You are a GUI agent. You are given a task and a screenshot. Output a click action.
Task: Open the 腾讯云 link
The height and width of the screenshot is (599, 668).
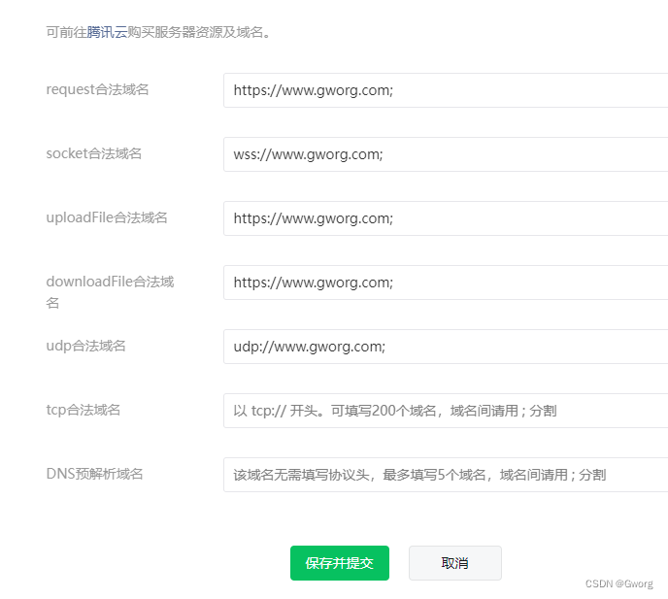(107, 32)
